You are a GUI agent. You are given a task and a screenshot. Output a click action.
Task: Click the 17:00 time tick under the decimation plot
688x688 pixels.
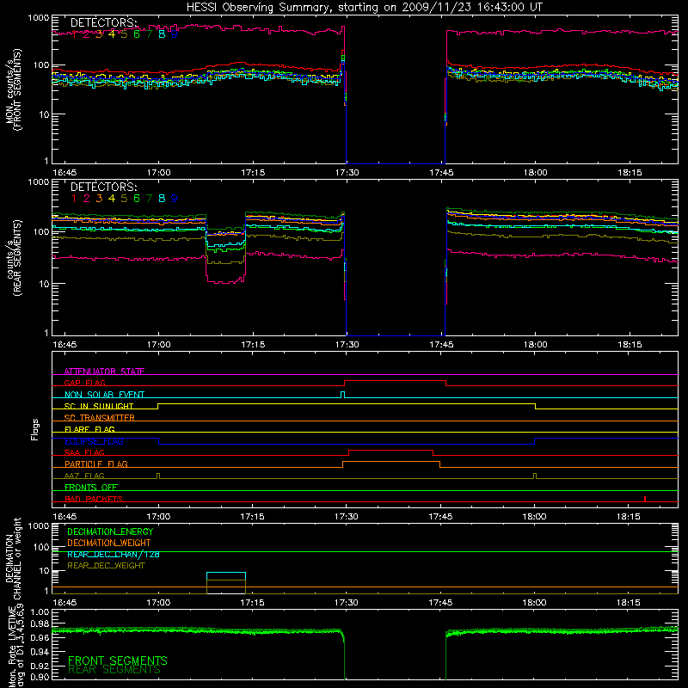(158, 603)
